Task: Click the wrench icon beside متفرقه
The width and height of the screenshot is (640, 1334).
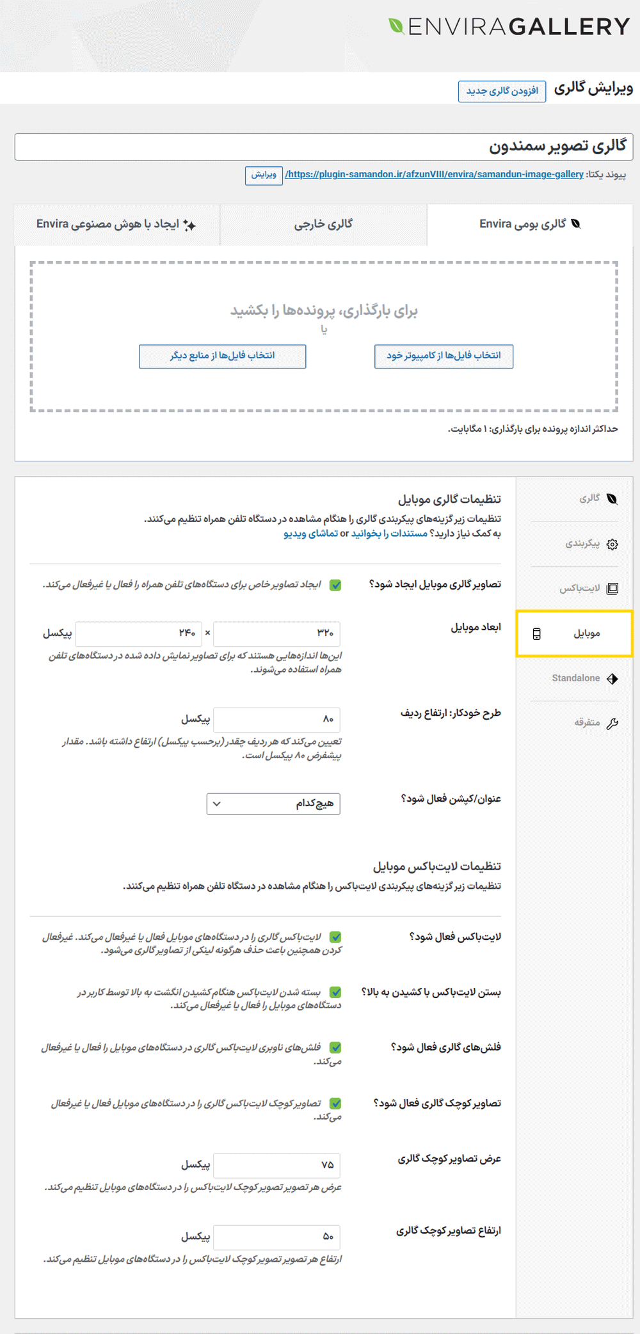Action: (612, 723)
